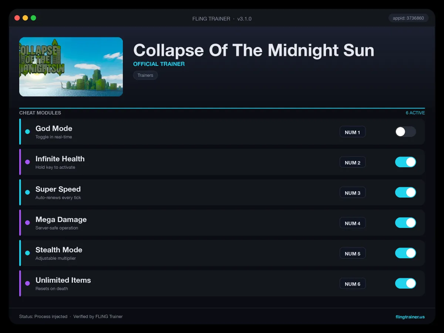
Task: Click the purple dot beside Mega Damage
Action: pyautogui.click(x=27, y=223)
